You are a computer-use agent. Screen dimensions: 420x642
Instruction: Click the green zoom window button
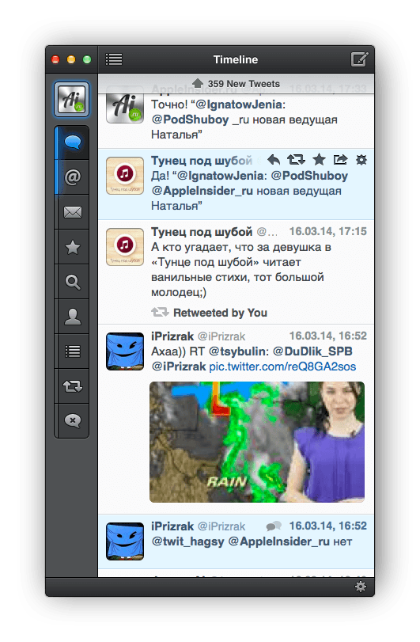pyautogui.click(x=87, y=59)
